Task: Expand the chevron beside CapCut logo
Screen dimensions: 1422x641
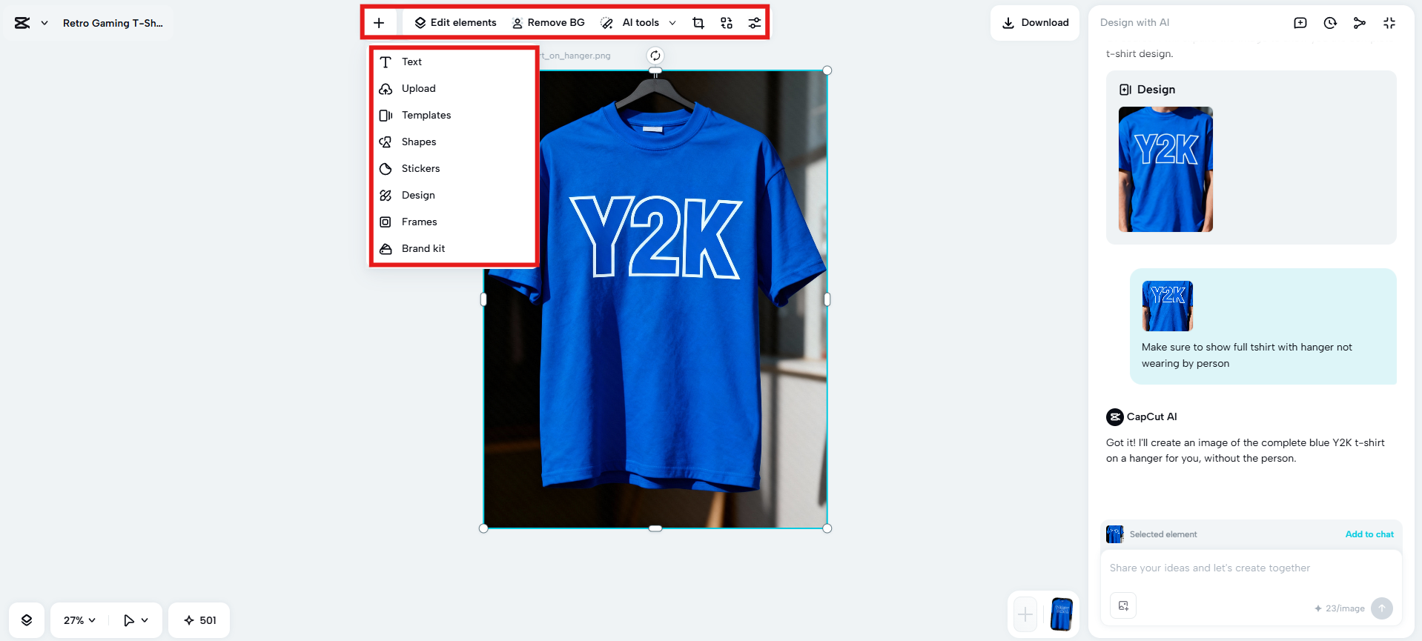Action: coord(44,23)
